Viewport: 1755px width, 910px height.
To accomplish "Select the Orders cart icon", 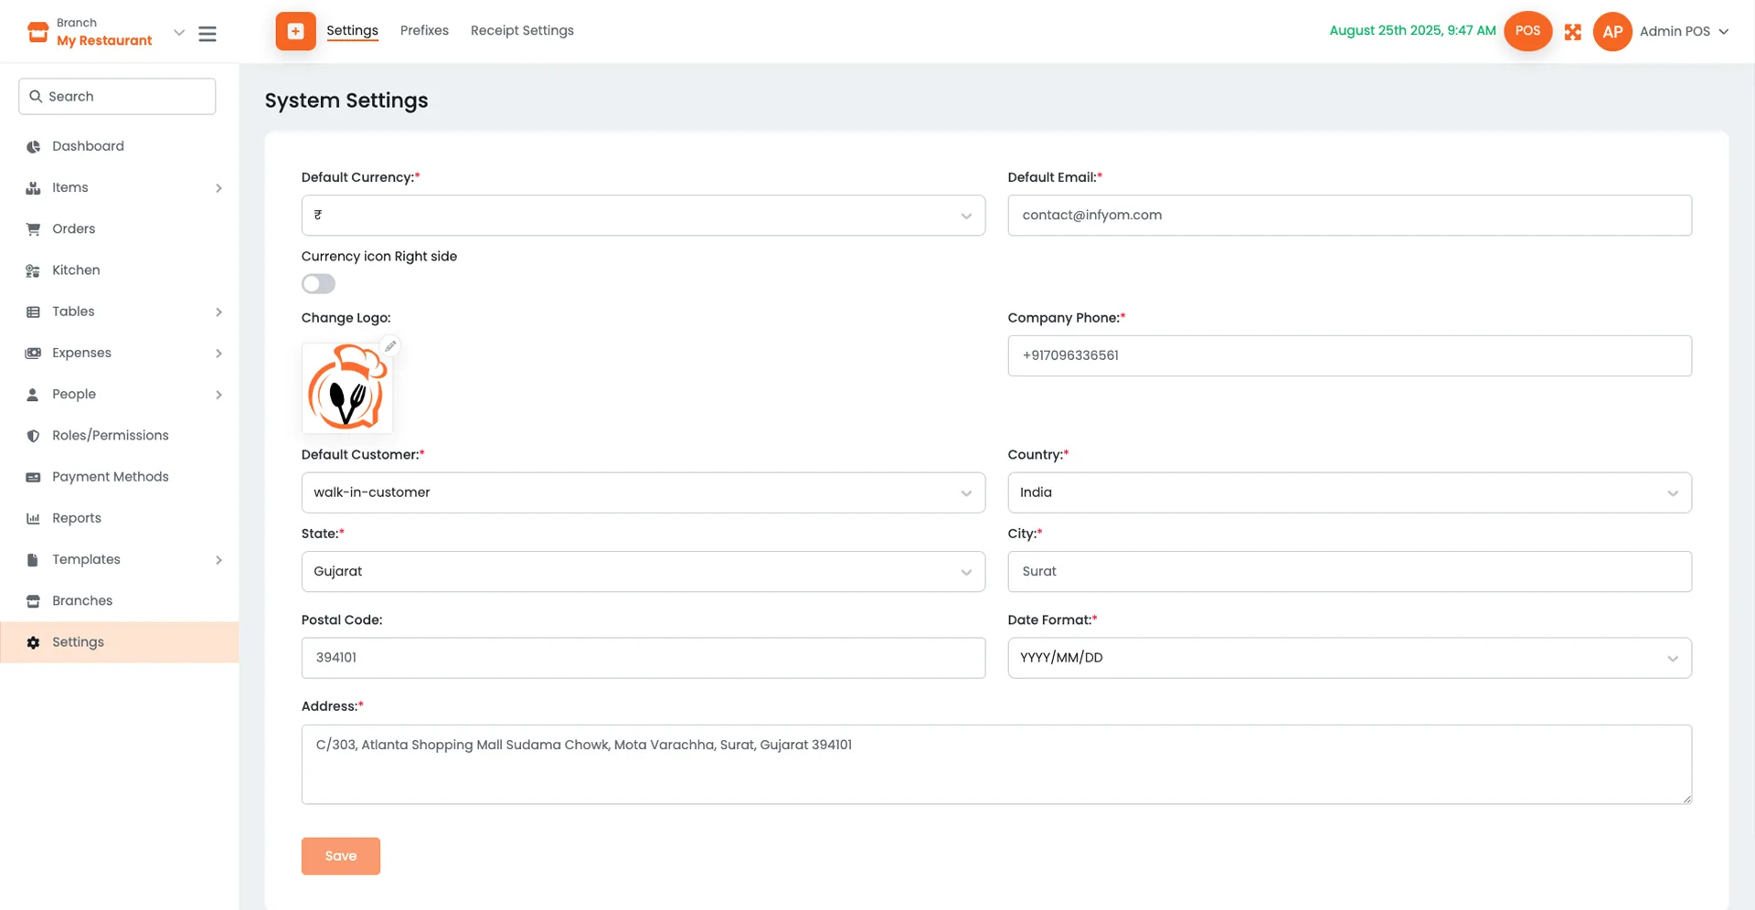I will click(33, 228).
